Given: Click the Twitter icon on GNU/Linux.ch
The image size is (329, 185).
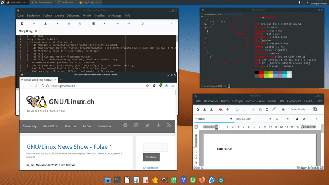Looking at the screenshot, I should [147, 125].
